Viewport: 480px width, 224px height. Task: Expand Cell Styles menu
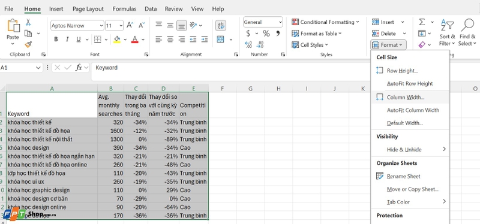click(x=310, y=45)
